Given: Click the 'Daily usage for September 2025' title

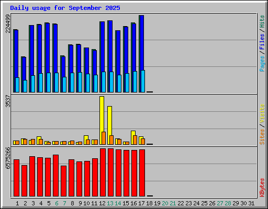Looking at the screenshot, I should tap(65, 8).
